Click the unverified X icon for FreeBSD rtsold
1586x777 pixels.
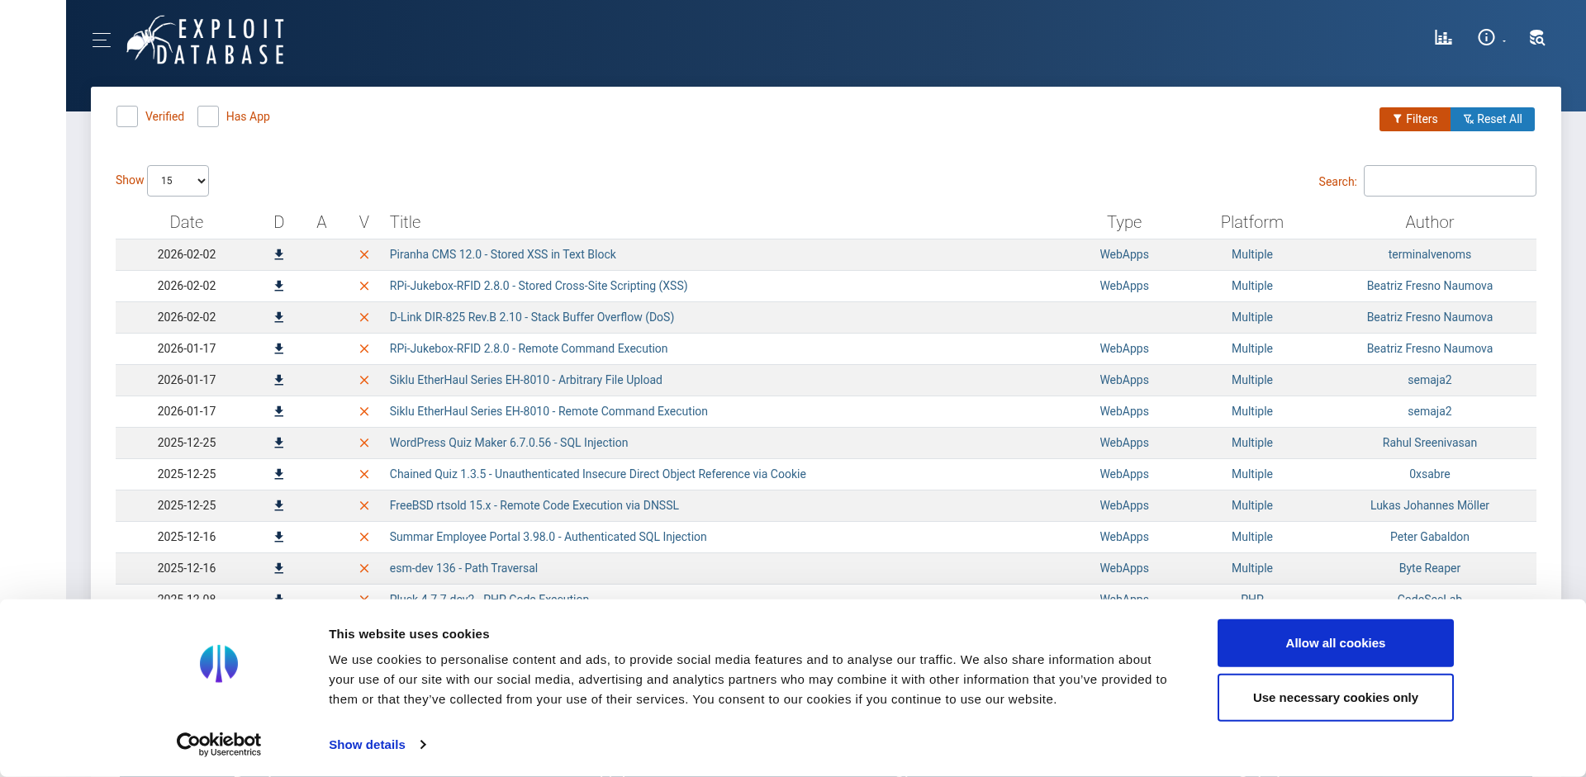click(x=364, y=506)
